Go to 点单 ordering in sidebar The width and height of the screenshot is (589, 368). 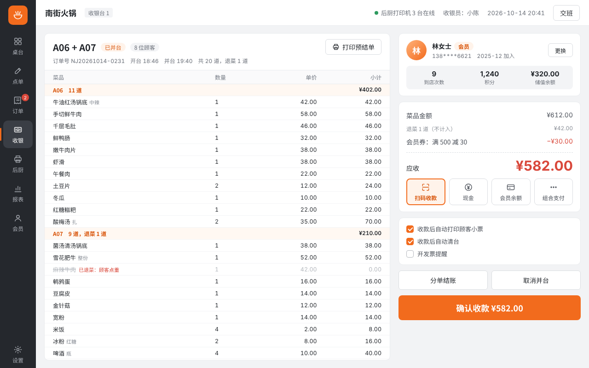(x=18, y=76)
